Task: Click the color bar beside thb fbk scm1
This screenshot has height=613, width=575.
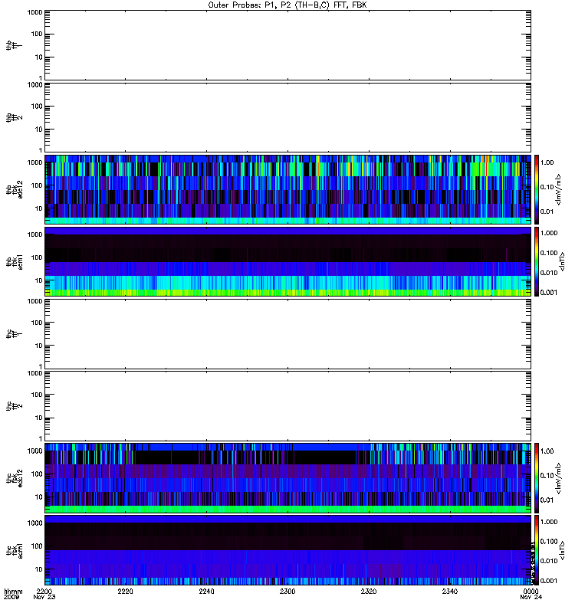Action: [x=537, y=261]
